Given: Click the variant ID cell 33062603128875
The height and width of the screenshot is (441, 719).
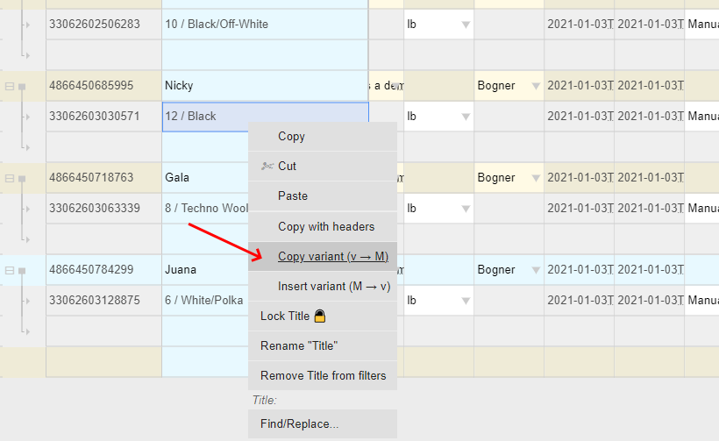Looking at the screenshot, I should click(103, 301).
